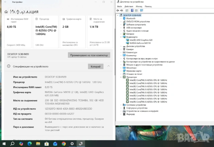Switch to Device Manager in taskbar
Image resolution: width=214 pixels, height=147 pixels.
(x=81, y=144)
